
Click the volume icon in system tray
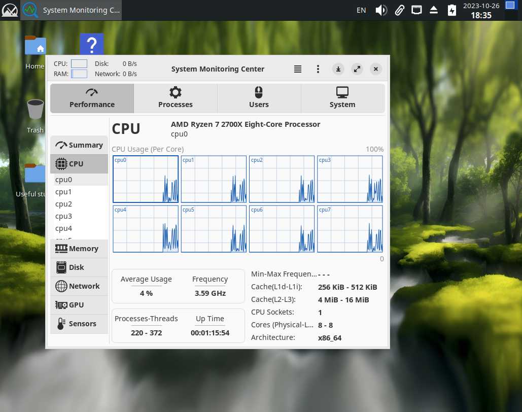(x=381, y=10)
